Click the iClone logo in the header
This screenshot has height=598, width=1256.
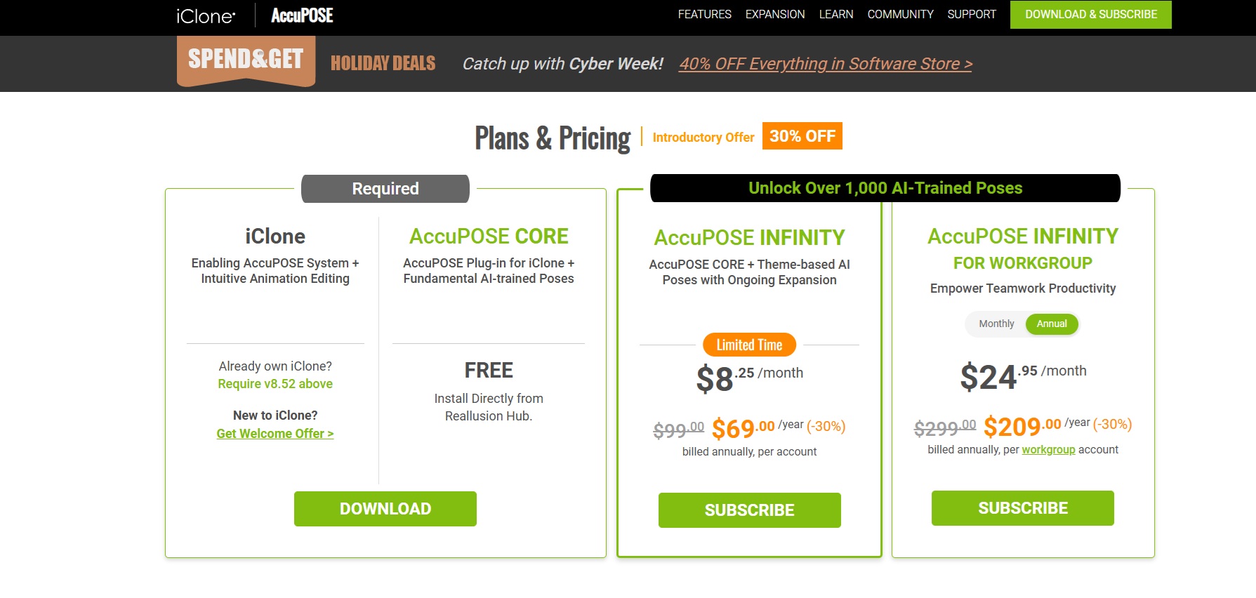point(206,15)
